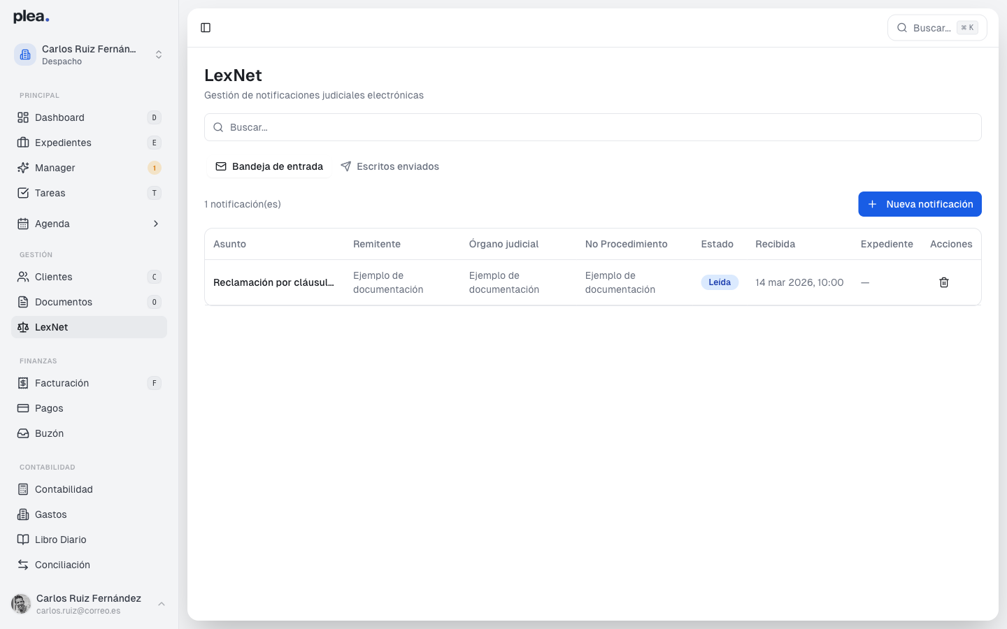This screenshot has height=629, width=1007.
Task: Open Libro Diario
Action: [89, 540]
